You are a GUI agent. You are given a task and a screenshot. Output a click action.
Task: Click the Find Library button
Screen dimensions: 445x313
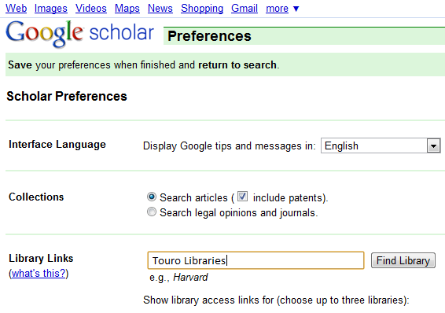[x=403, y=260]
